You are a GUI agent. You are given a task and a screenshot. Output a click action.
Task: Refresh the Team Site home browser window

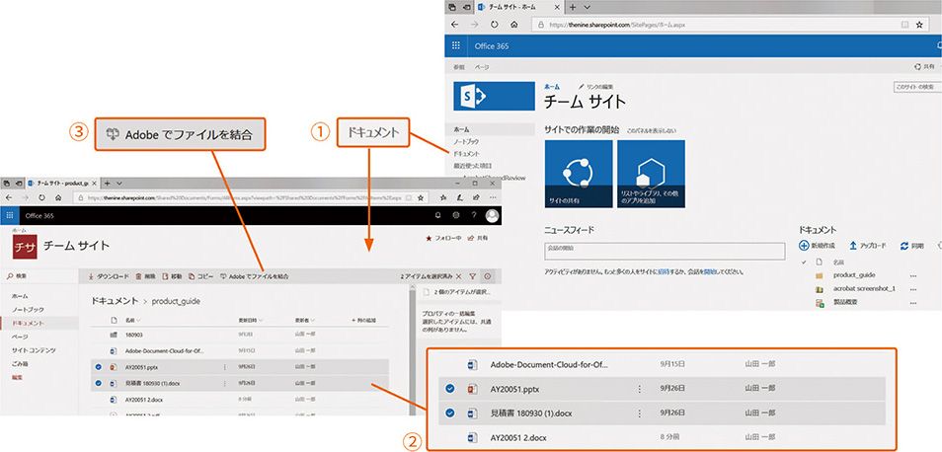point(494,25)
